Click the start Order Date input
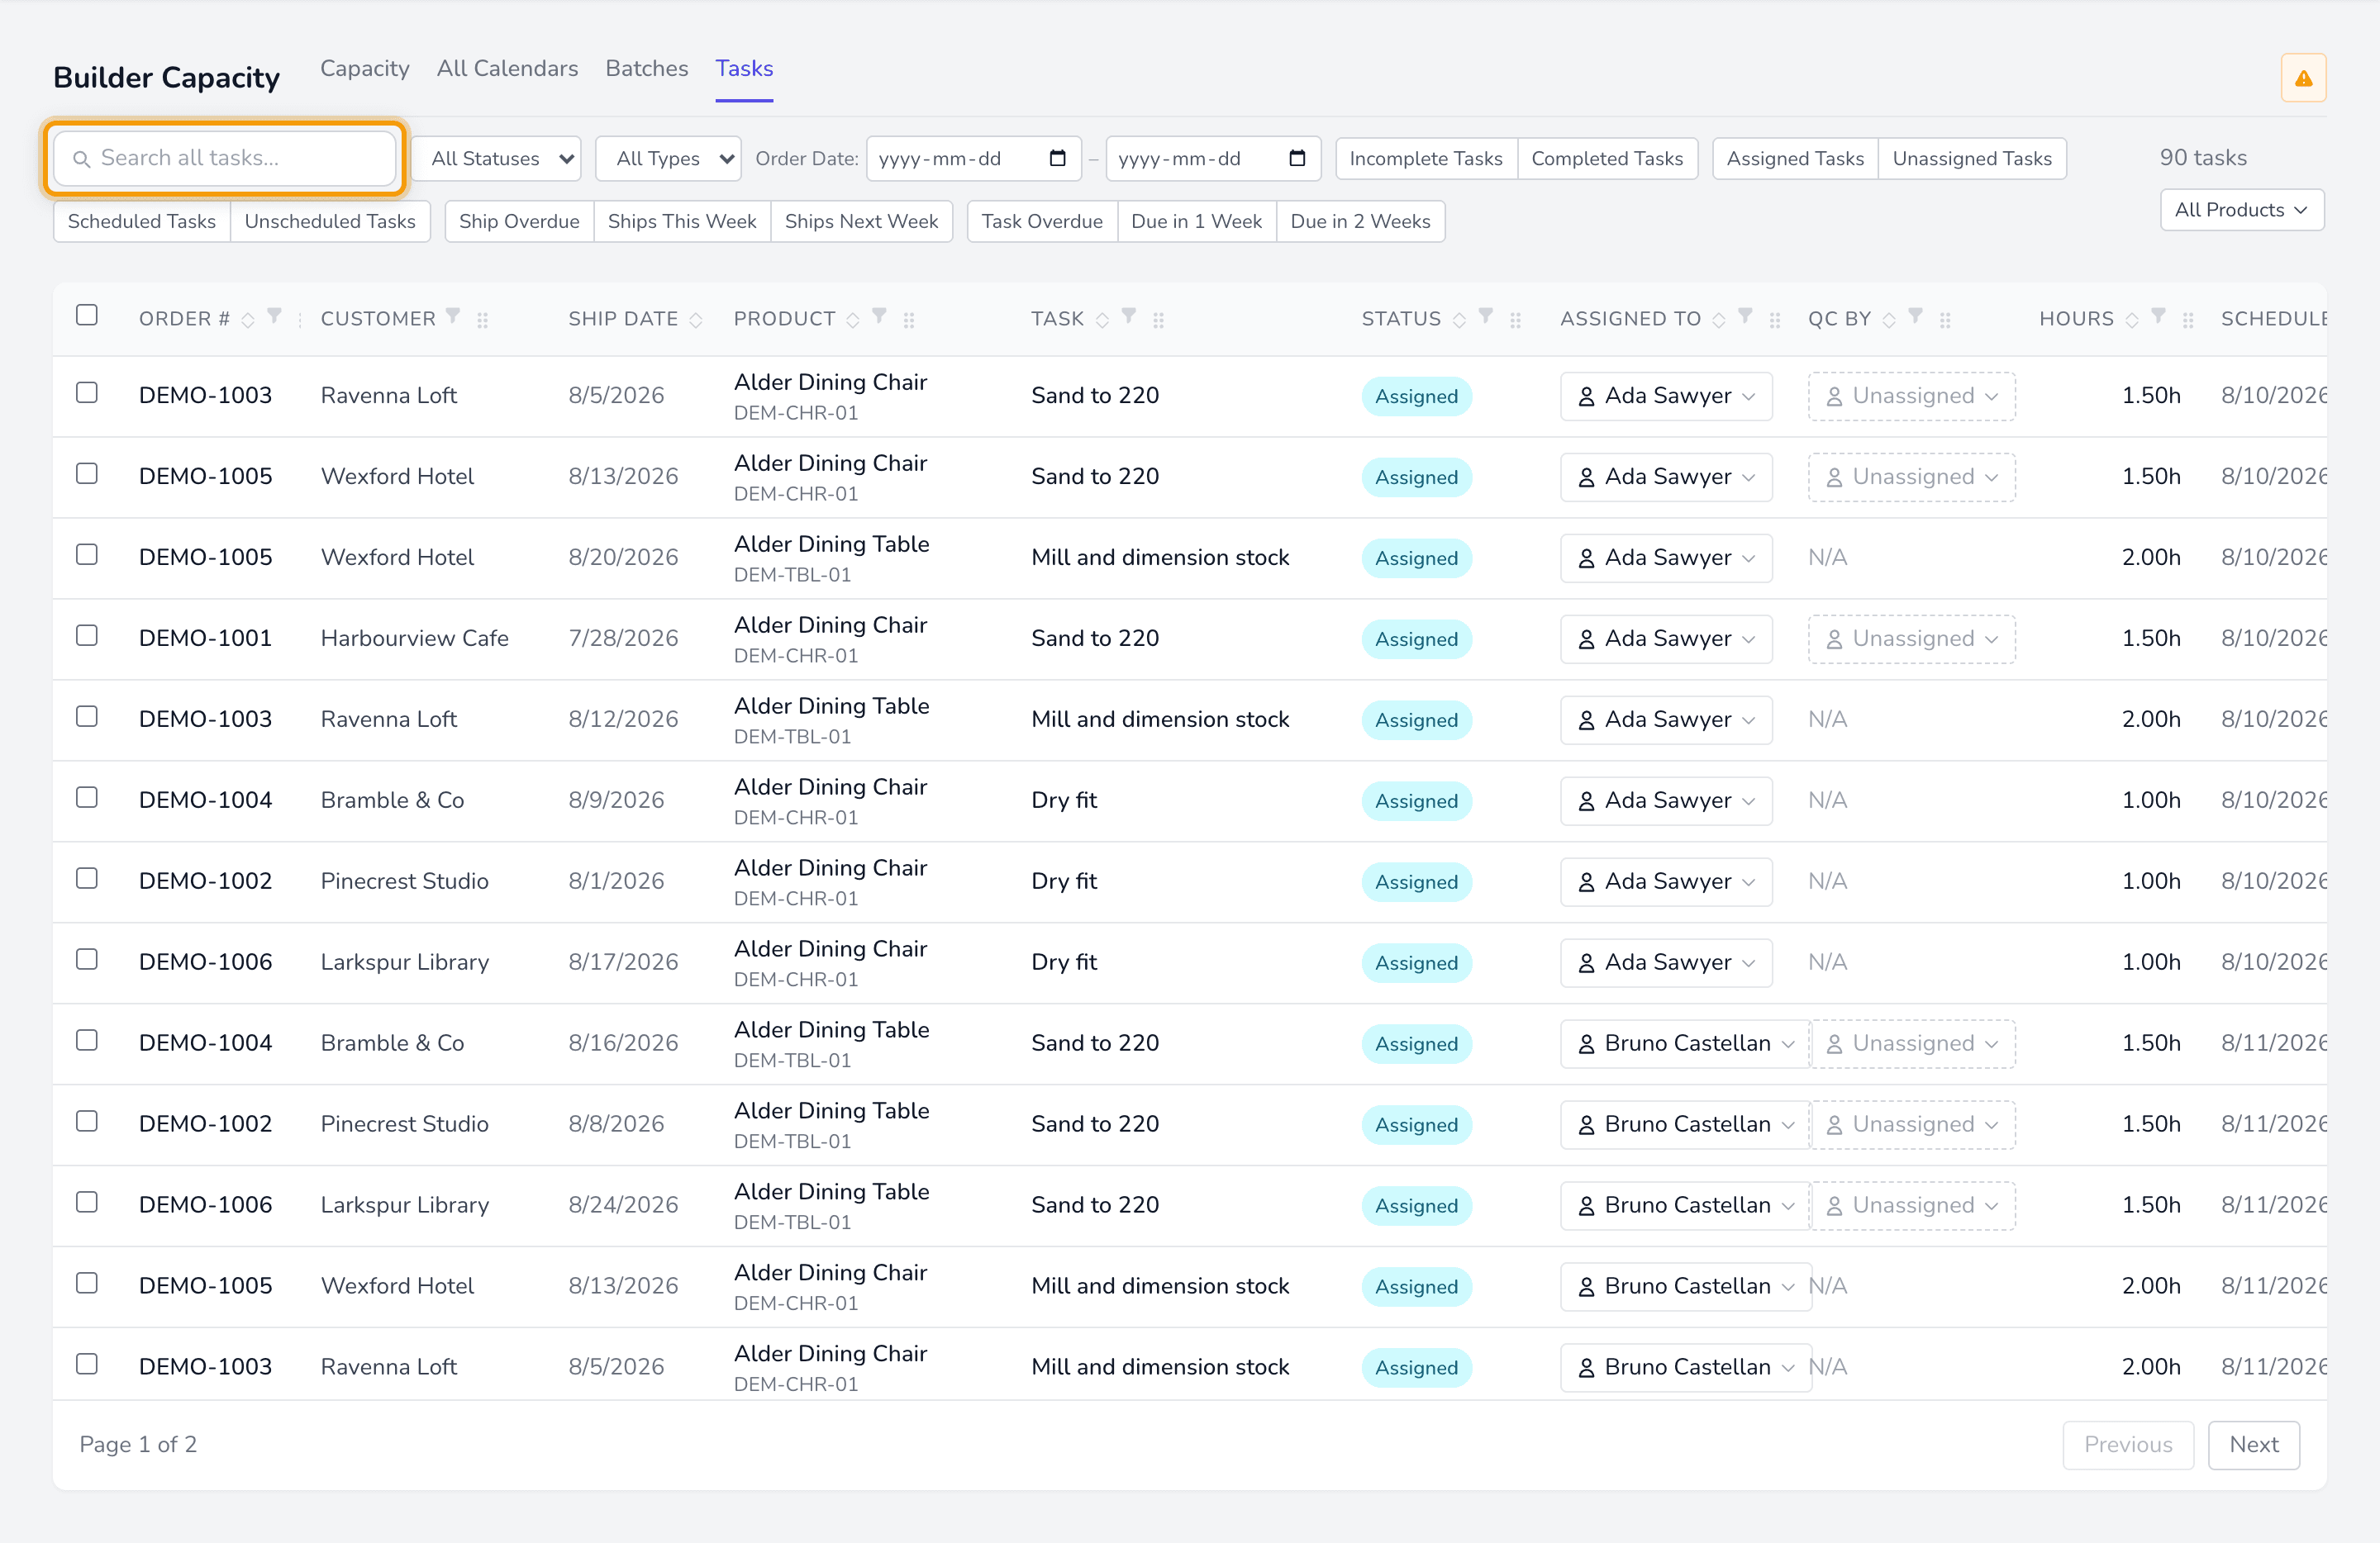Image resolution: width=2380 pixels, height=1543 pixels. coord(973,158)
